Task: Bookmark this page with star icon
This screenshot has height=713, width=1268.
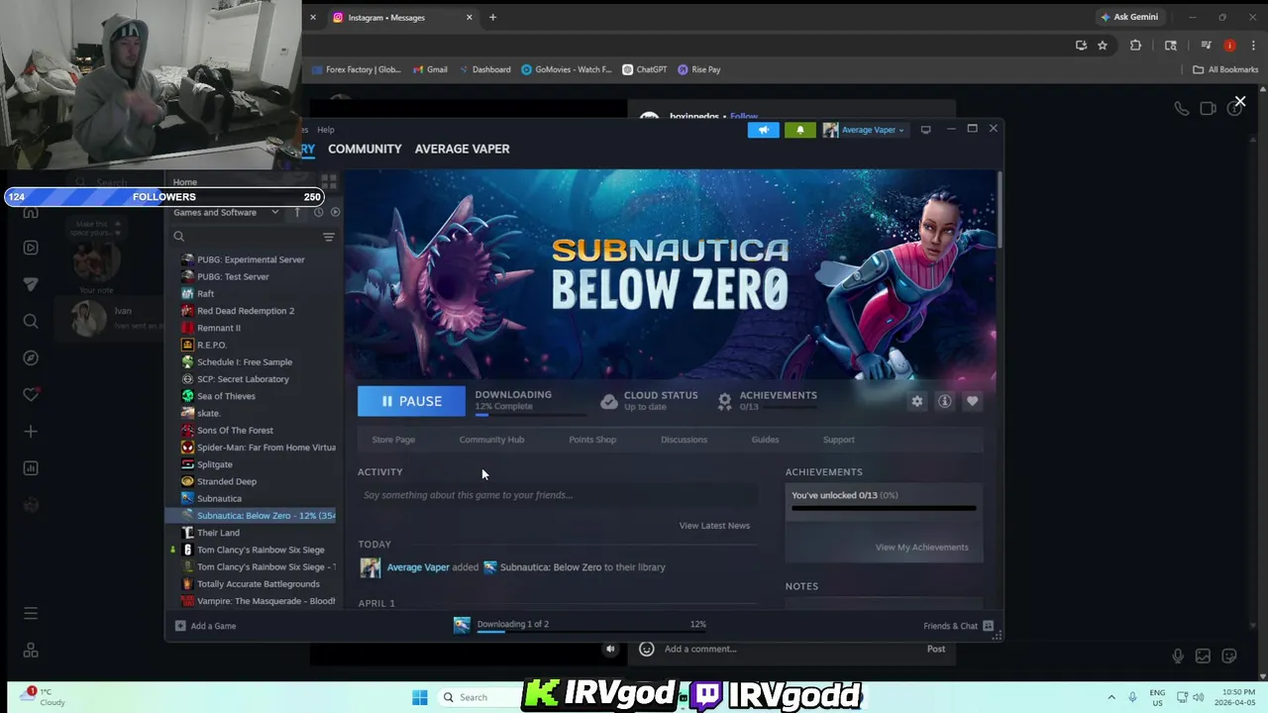Action: point(1102,46)
